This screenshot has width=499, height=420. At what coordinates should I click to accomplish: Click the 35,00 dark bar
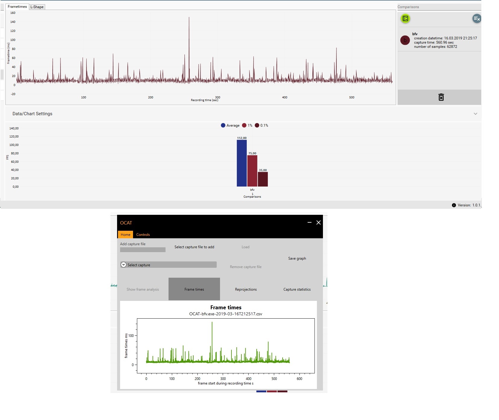(x=263, y=179)
